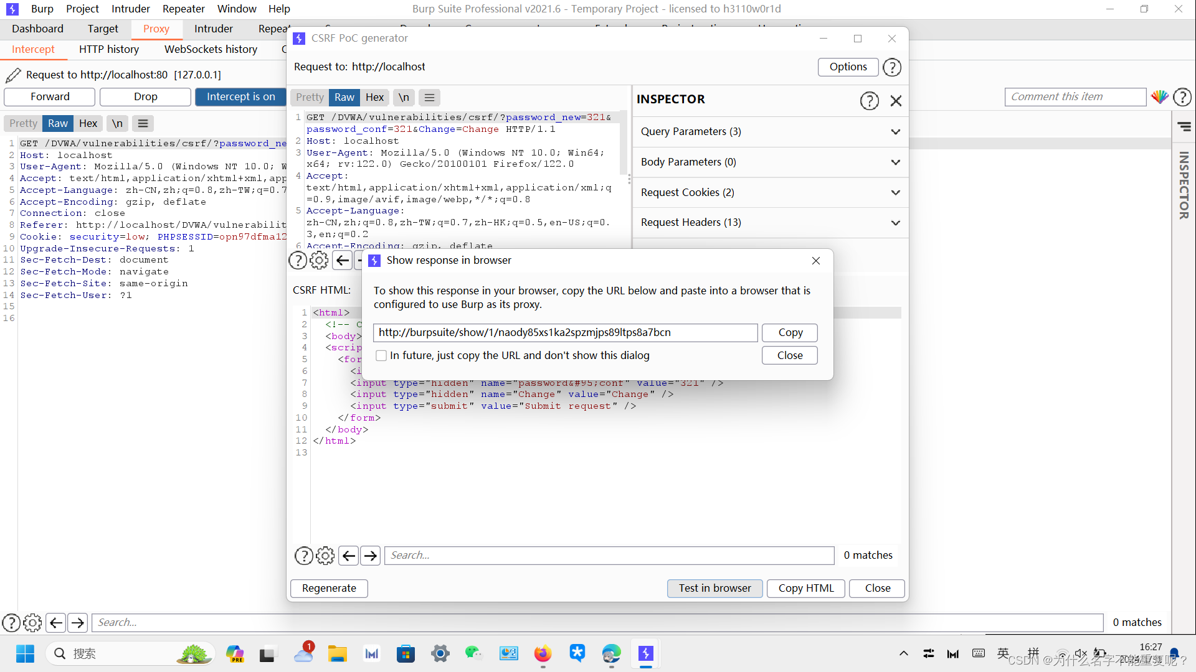
Task: Click the CSRF PoC help question icon
Action: coord(892,67)
